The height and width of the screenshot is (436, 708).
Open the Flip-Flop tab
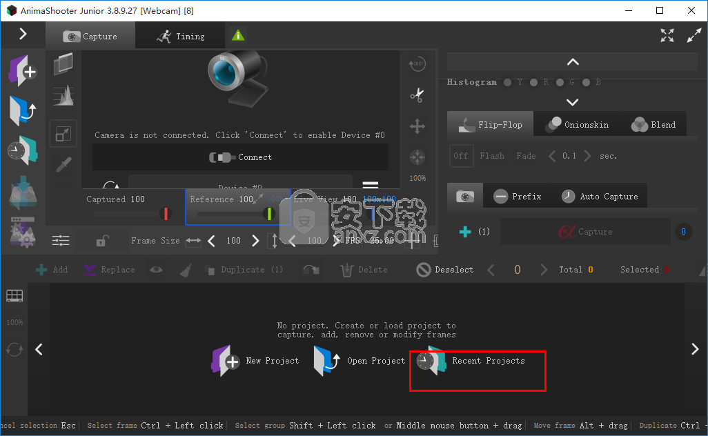point(491,124)
